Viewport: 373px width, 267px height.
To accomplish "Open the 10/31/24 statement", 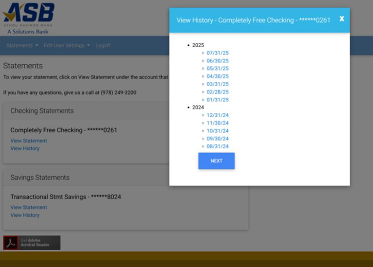I will (x=218, y=131).
